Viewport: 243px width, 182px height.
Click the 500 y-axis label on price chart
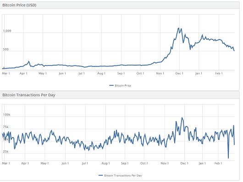point(6,50)
